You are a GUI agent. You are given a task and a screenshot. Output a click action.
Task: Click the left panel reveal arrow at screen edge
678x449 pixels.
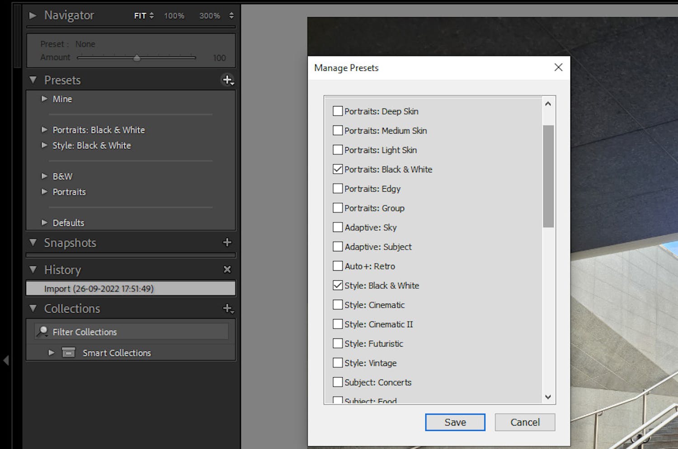[6, 360]
